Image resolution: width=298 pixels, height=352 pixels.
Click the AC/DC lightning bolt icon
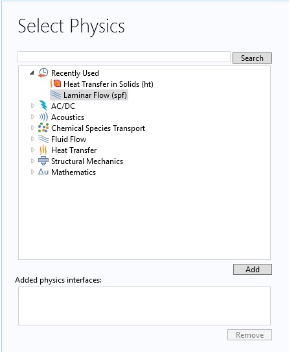point(43,106)
